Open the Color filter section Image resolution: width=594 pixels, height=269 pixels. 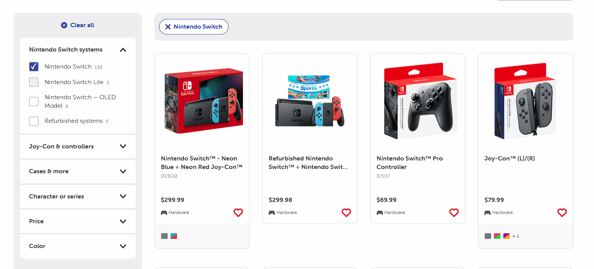click(123, 246)
